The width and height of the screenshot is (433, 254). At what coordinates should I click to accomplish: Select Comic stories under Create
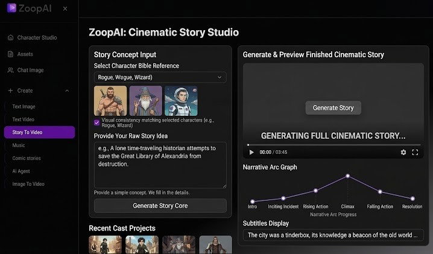point(27,158)
